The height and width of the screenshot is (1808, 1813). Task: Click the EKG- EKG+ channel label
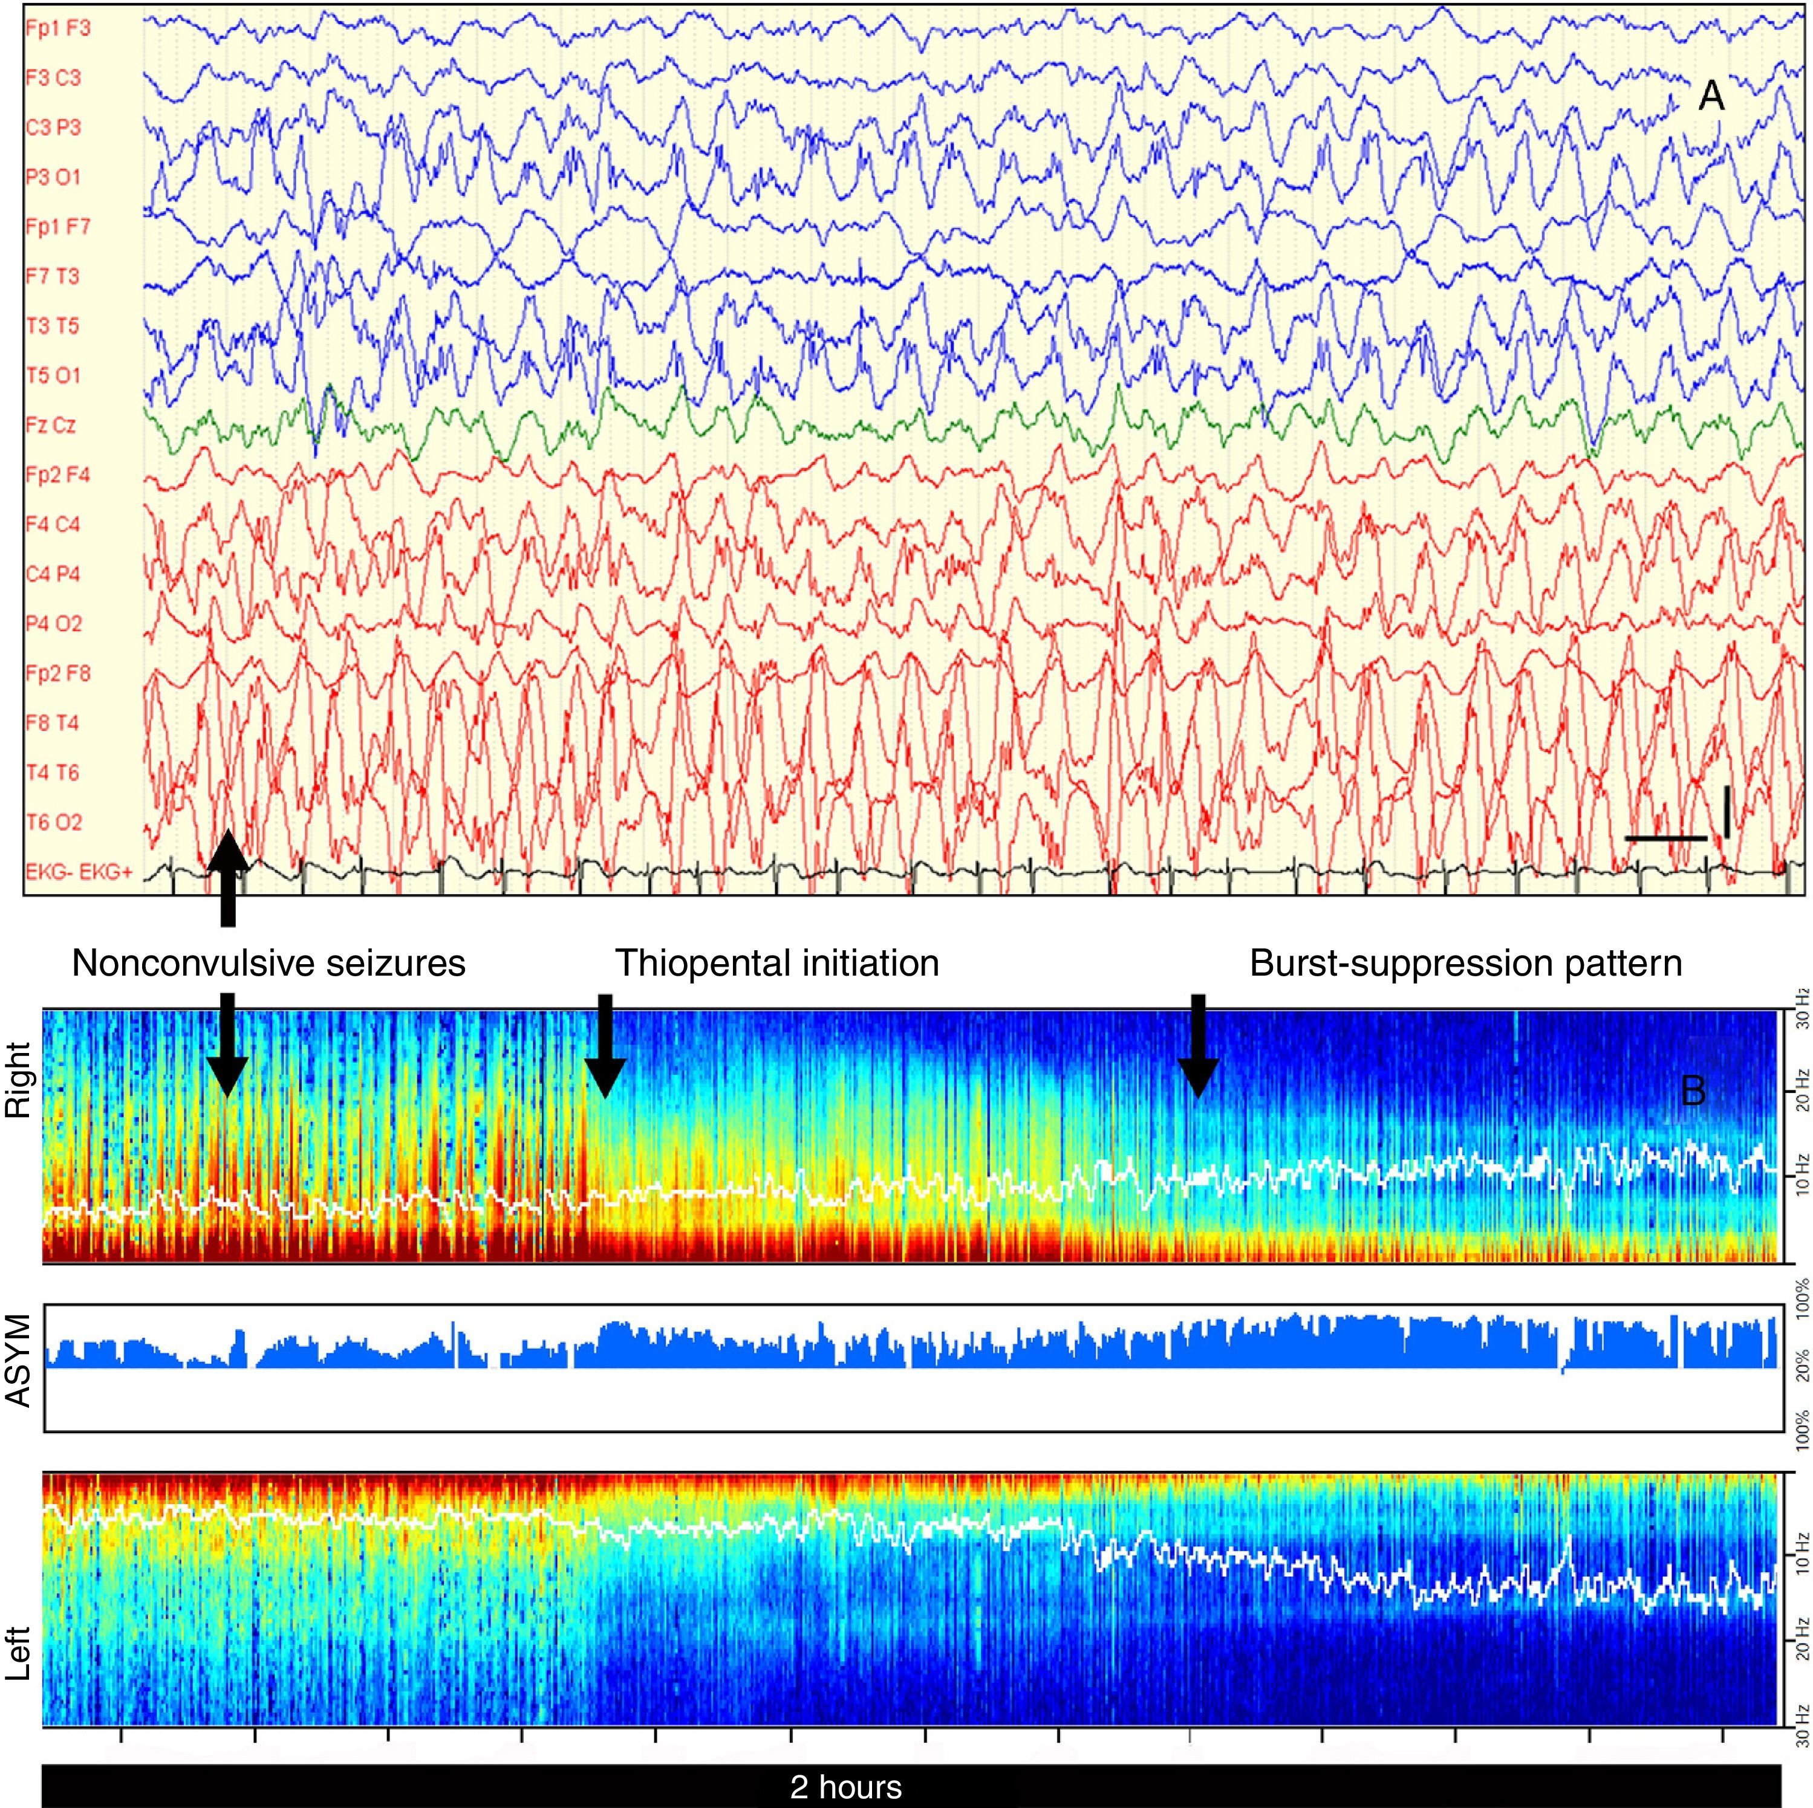pos(79,873)
